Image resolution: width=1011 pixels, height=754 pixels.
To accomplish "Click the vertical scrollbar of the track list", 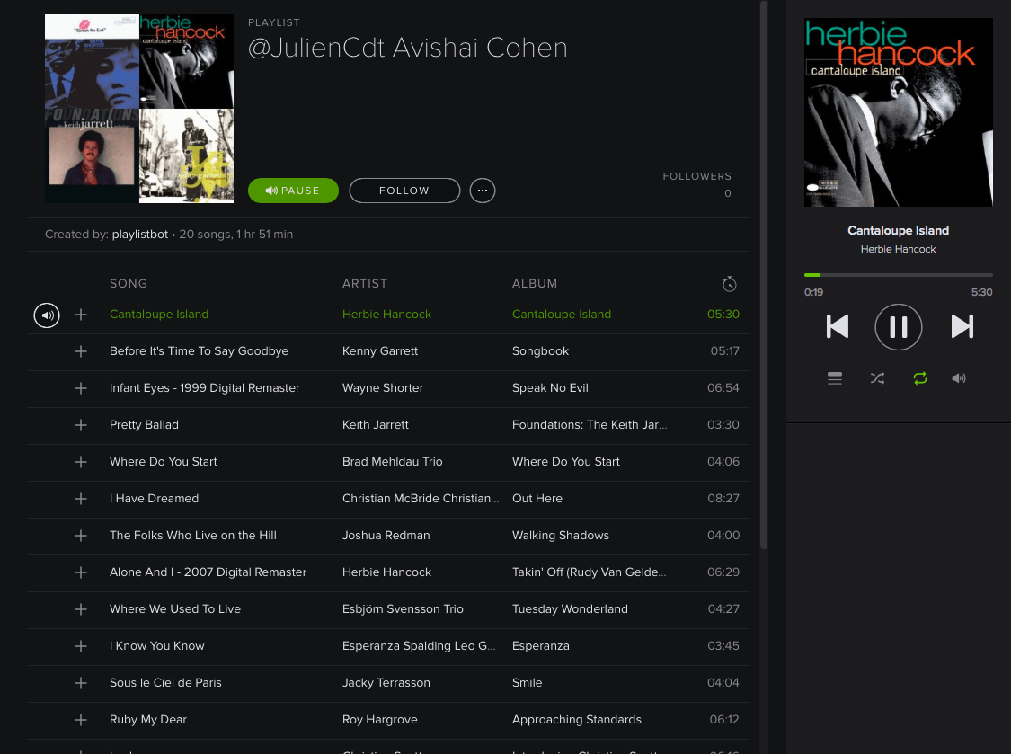I will [764, 275].
